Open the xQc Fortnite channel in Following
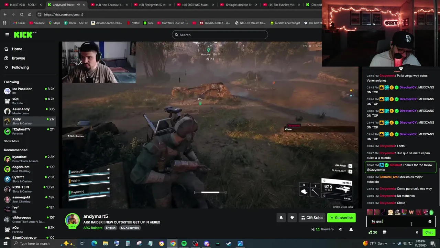This screenshot has width=440, height=248. pos(30,101)
